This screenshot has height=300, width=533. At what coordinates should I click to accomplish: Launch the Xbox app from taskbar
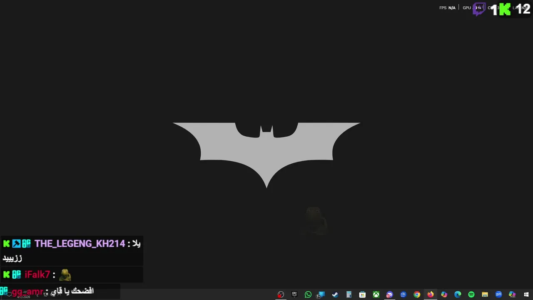click(x=376, y=295)
